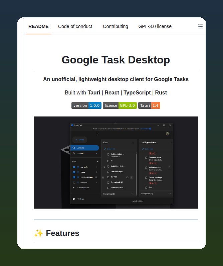Open the Ideas column three-dot menu
This screenshot has height=266, width=223.
click(133, 142)
